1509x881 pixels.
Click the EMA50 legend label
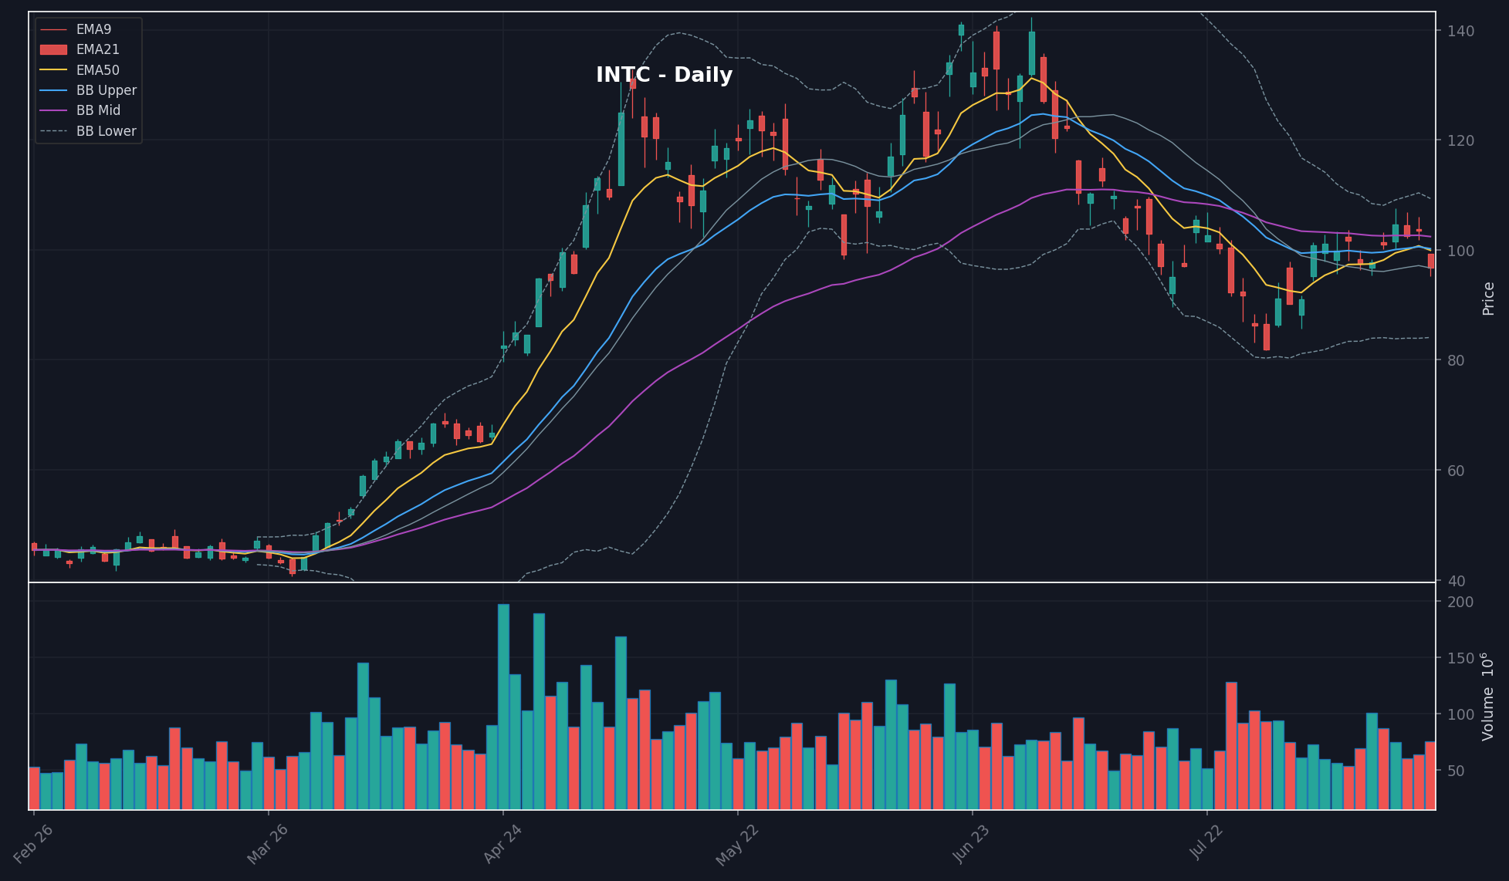[x=98, y=70]
